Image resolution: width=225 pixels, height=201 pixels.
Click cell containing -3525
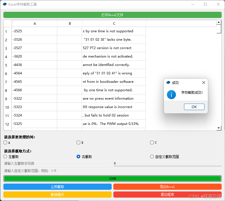pyautogui.click(x=35, y=31)
